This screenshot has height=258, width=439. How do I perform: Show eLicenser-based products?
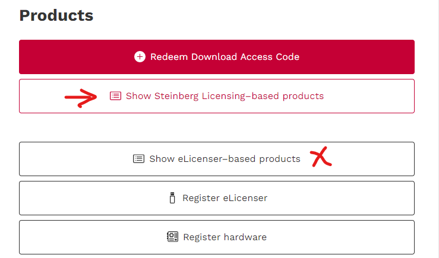217,159
